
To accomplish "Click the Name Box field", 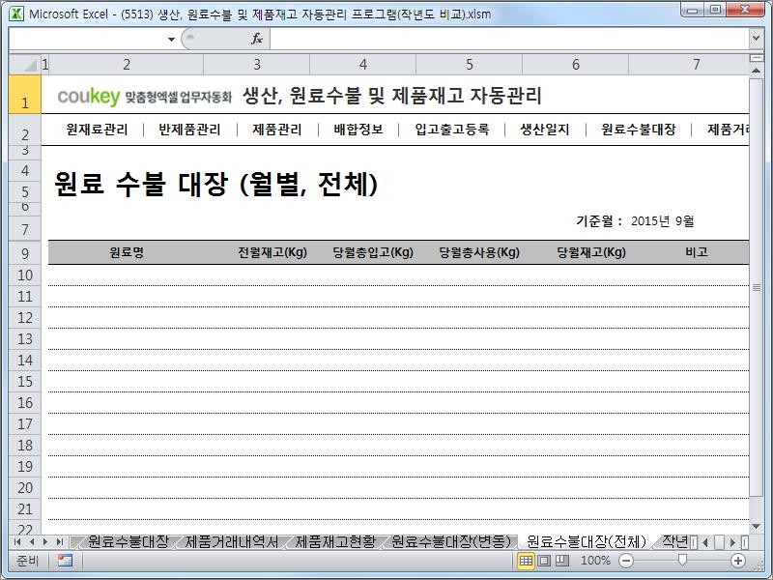I will click(x=87, y=39).
